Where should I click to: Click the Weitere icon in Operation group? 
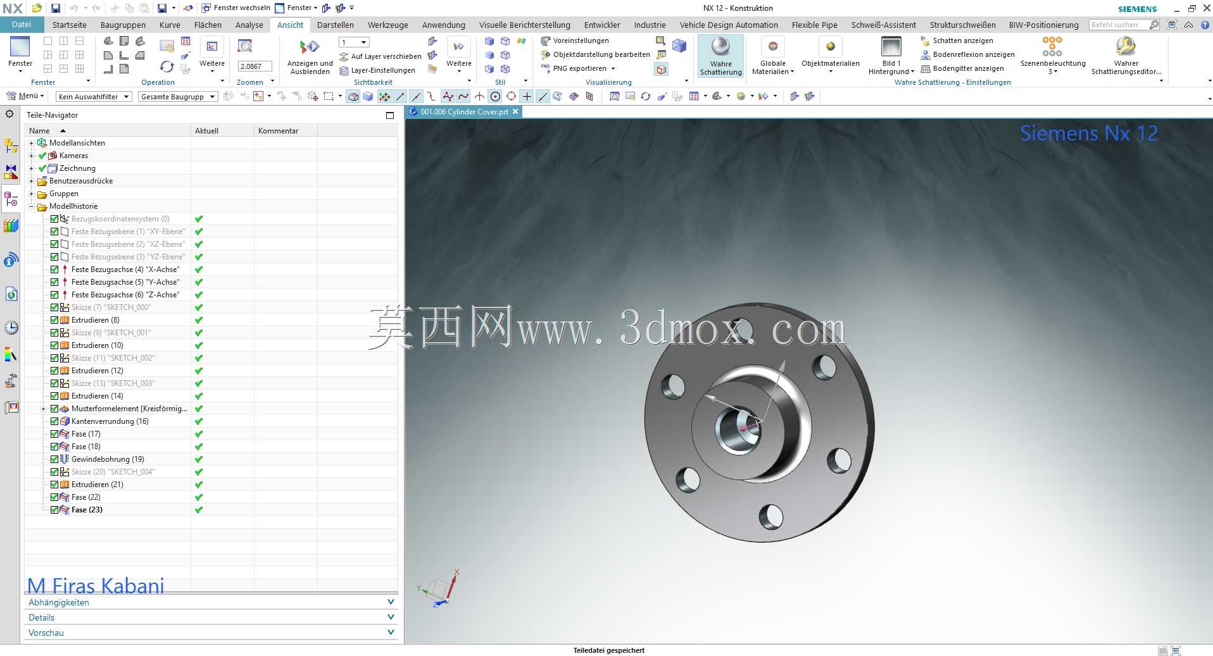[x=211, y=46]
